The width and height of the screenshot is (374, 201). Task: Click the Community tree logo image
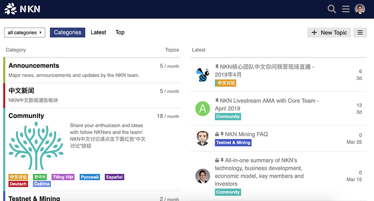(x=36, y=146)
